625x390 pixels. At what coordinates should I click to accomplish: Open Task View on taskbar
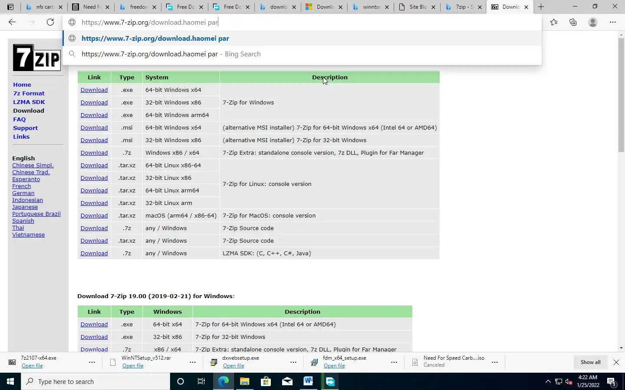click(201, 381)
